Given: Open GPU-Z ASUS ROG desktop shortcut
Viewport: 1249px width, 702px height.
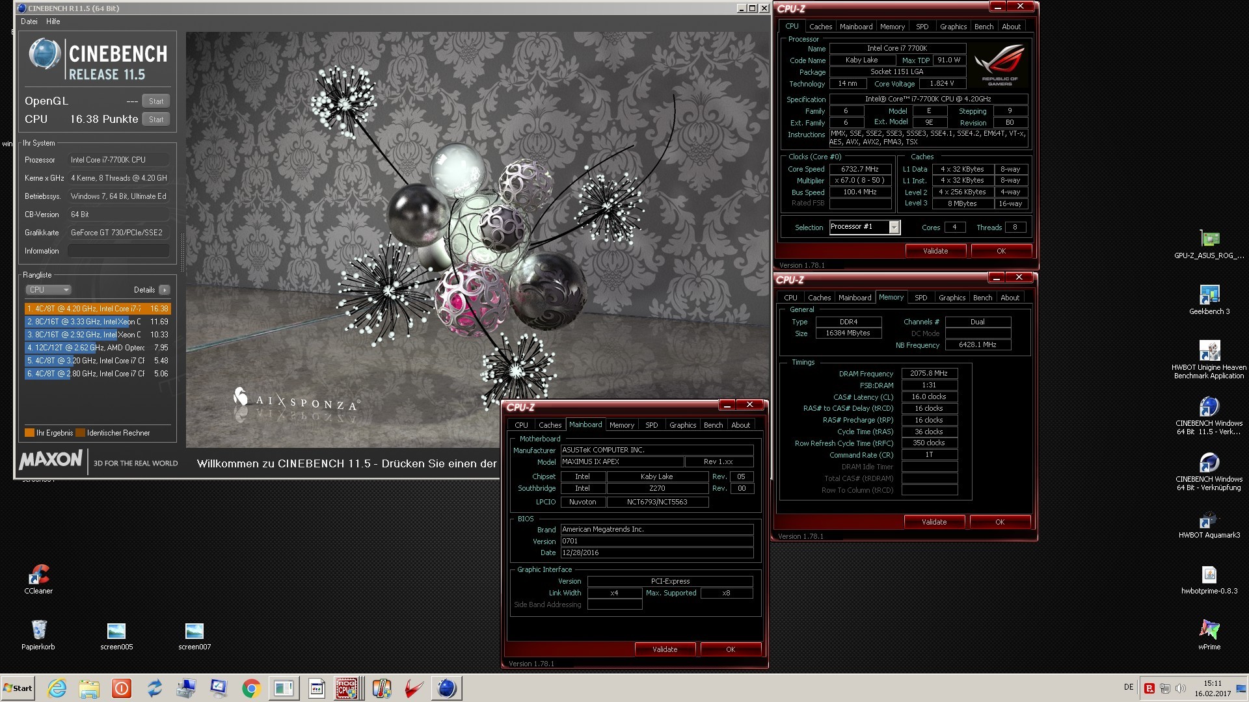Looking at the screenshot, I should click(1209, 244).
